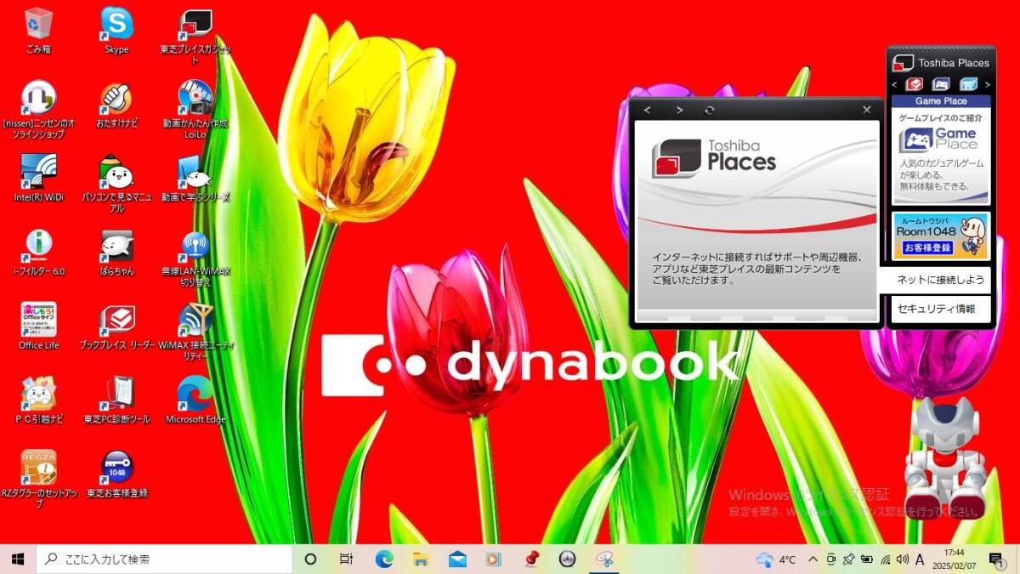1020x574 pixels.
Task: Go back in the Toshiba Places window
Action: click(x=648, y=110)
